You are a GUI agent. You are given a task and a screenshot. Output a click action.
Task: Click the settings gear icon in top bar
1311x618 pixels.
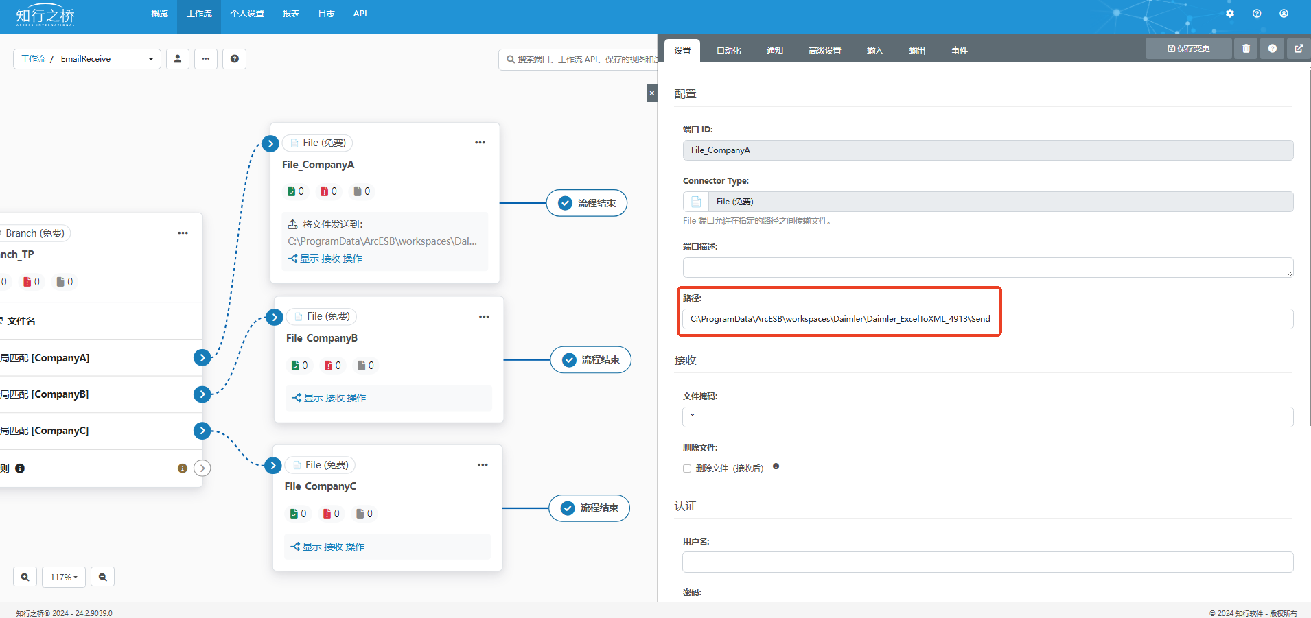coord(1230,14)
